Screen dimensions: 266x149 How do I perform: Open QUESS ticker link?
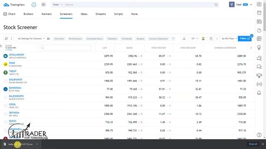click(13, 121)
